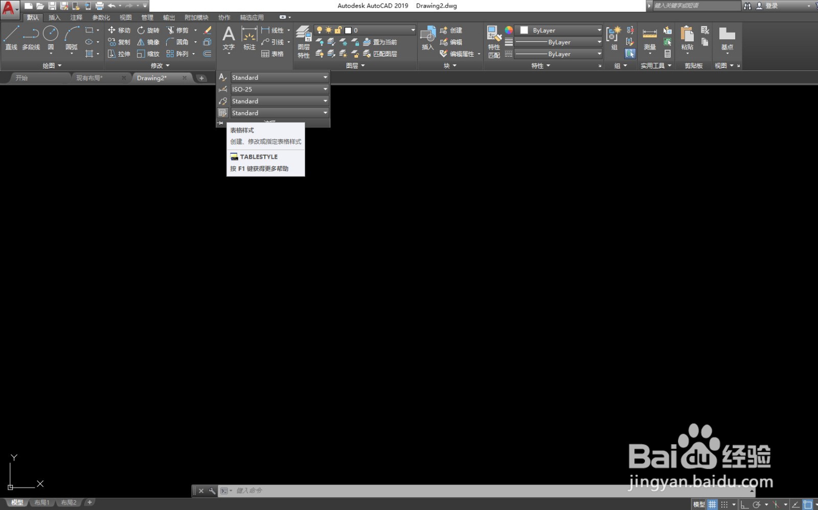Add a new drawing tab with plus button
Screen dimensions: 818x510
[201, 78]
